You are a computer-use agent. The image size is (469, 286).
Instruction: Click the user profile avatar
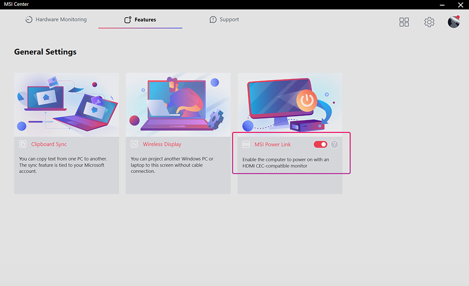[454, 22]
